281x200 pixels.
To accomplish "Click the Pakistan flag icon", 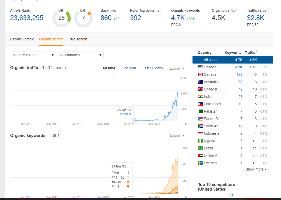I will coord(201,111).
